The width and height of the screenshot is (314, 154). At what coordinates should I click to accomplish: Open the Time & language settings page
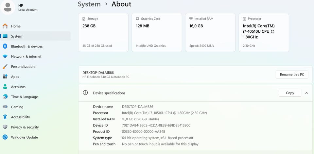click(x=24, y=97)
